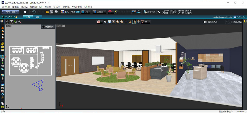This screenshot has width=247, height=113.
Task: Open the 二面図 view layout dropdown
Action: pyautogui.click(x=99, y=12)
